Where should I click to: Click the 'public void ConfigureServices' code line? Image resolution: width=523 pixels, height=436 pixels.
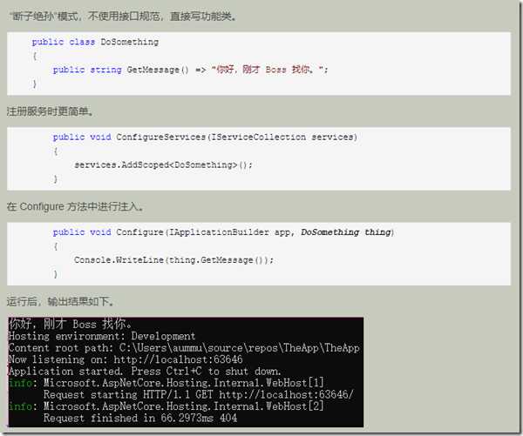tap(205, 137)
